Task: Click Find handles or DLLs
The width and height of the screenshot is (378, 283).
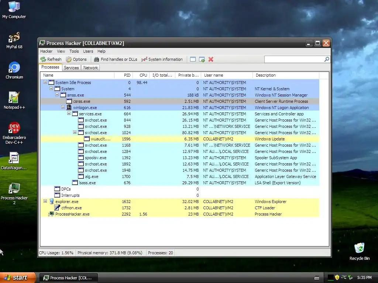Action: pyautogui.click(x=116, y=59)
